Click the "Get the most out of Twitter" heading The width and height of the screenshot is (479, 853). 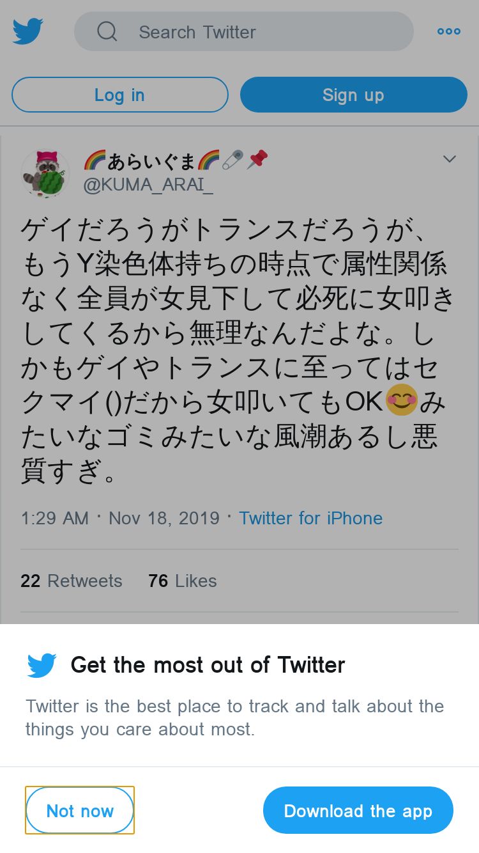(x=208, y=665)
